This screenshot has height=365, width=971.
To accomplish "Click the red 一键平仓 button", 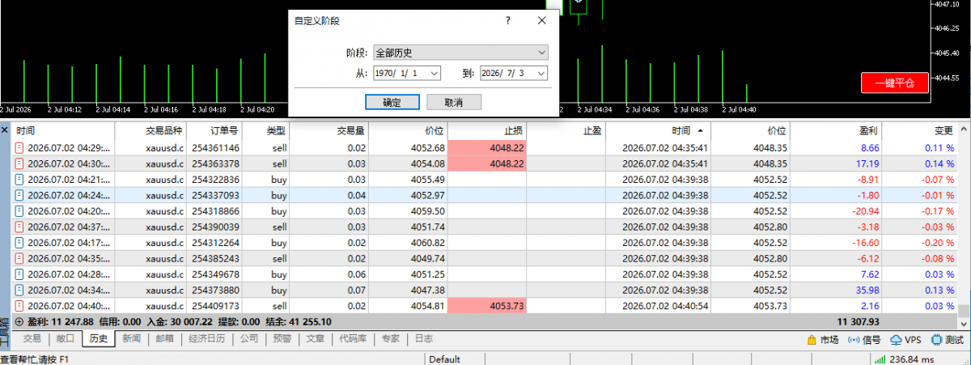I will point(894,83).
